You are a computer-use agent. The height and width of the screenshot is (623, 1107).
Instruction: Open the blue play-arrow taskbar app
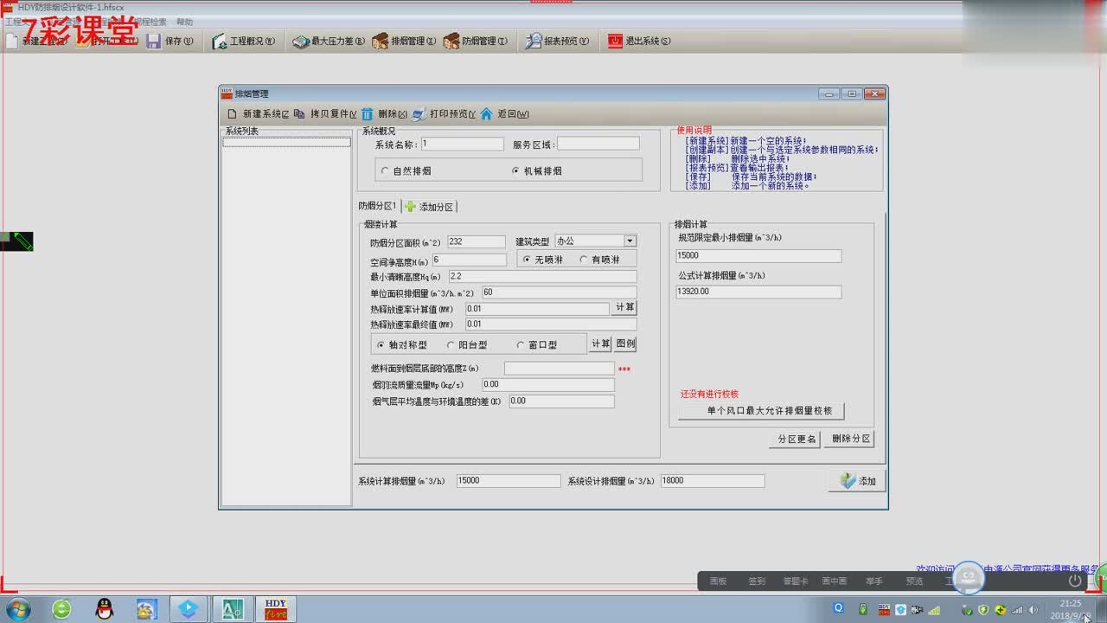[x=189, y=609]
